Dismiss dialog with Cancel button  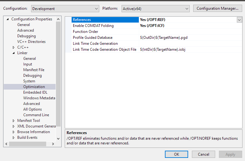[204, 154]
